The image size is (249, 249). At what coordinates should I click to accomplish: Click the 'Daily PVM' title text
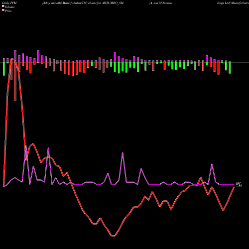click(9, 3)
